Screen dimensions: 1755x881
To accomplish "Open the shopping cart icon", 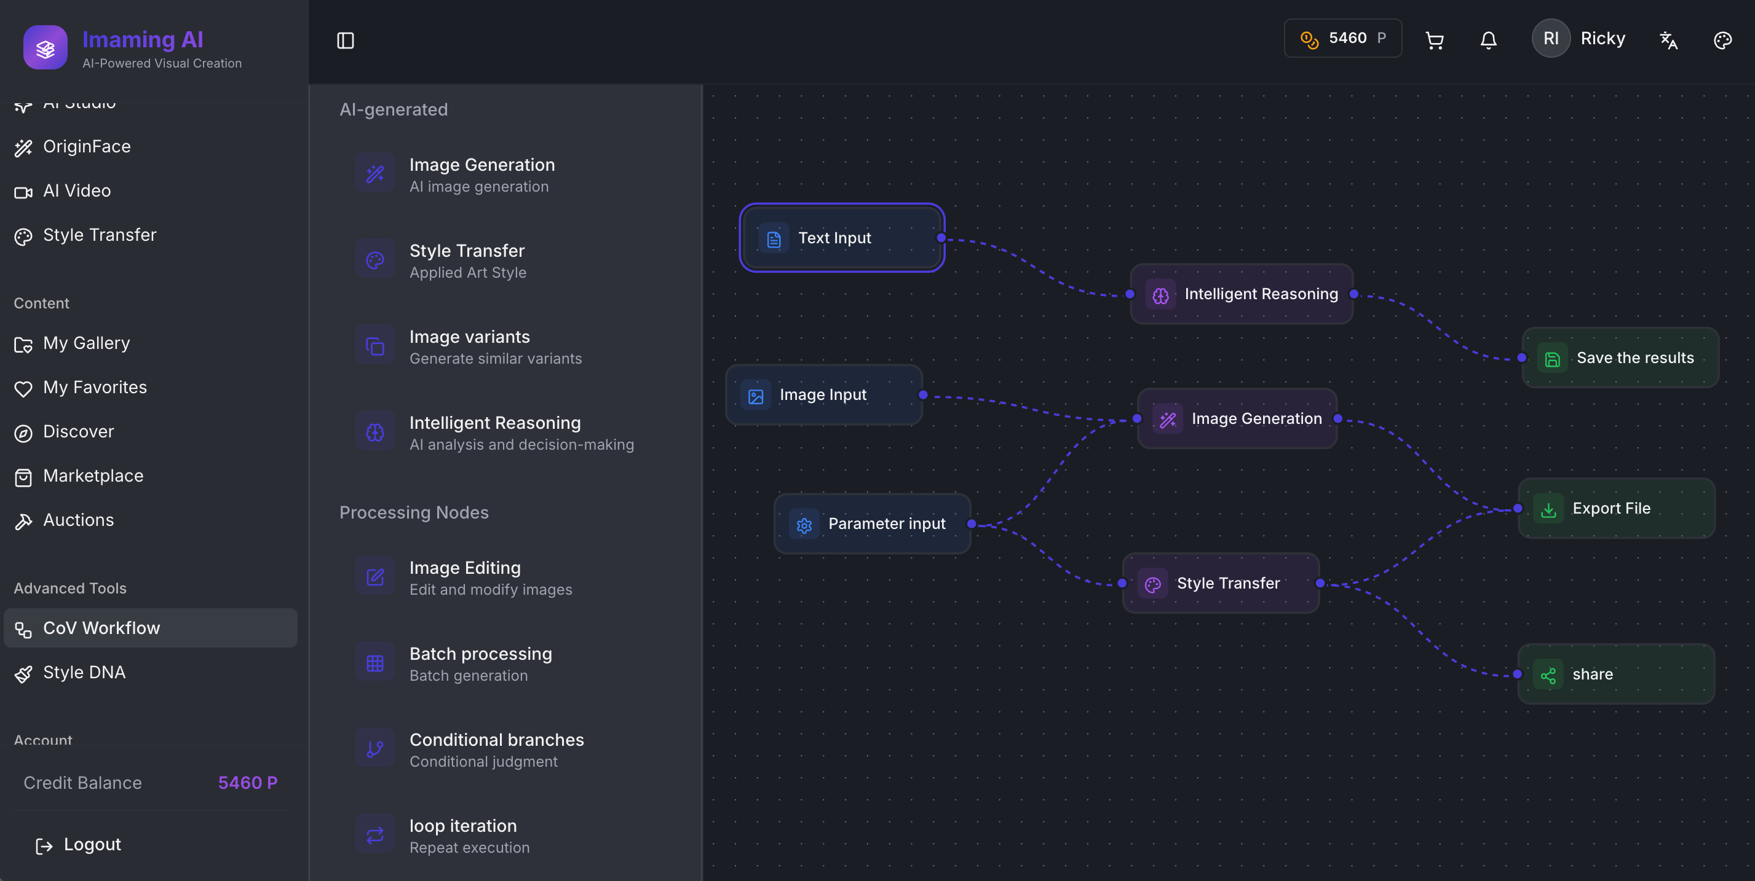I will (x=1434, y=40).
